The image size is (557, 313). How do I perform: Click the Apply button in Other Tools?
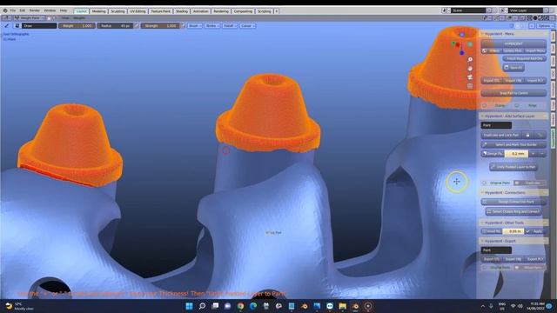535,231
